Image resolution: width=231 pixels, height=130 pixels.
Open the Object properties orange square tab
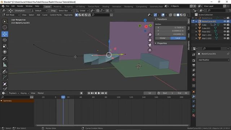(x=193, y=92)
